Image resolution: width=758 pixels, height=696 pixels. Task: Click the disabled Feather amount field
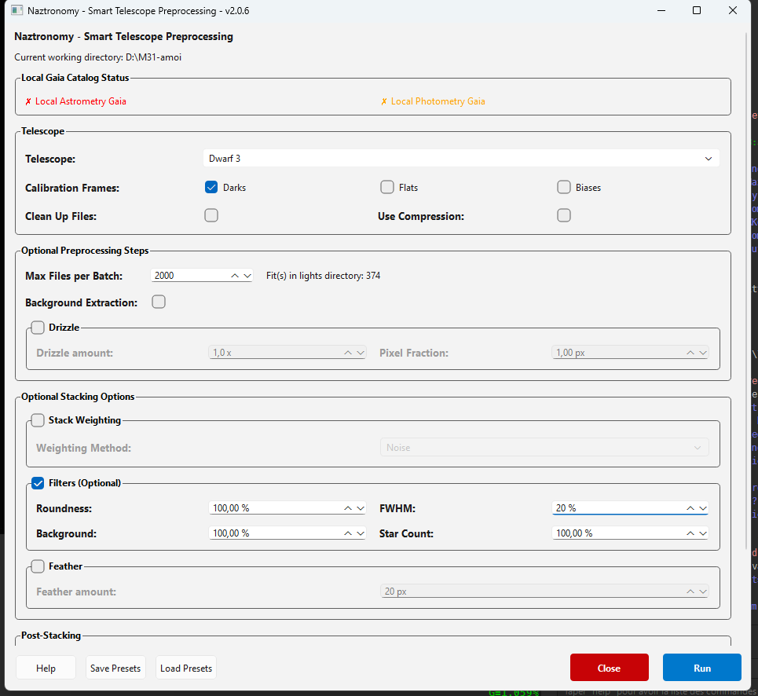545,591
